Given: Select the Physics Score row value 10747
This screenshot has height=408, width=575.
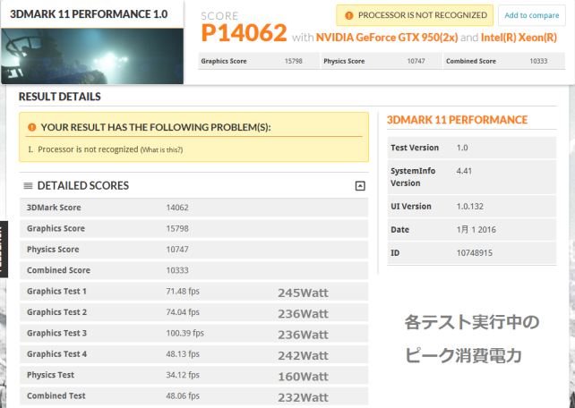Looking at the screenshot, I should (x=177, y=250).
